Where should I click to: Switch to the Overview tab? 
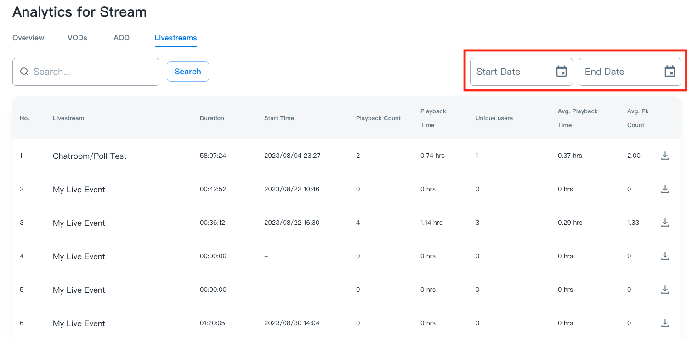click(28, 38)
